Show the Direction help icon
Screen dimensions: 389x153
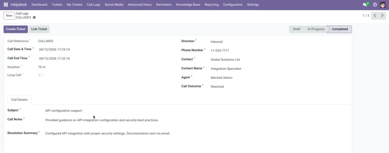point(196,40)
